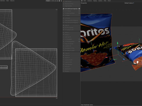Image resolution: width=142 pixels, height=106 pixels.
Task: Click the icon just right of Project dropdown
Action: click(x=55, y=1)
